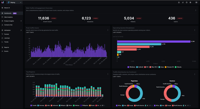The width and height of the screenshot is (200, 109).
Task: Open Maven AI from the sidebar
Action: point(12,8)
